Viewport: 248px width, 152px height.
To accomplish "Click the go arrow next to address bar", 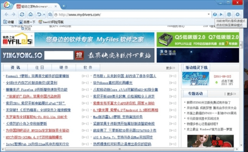I will [x=221, y=14].
